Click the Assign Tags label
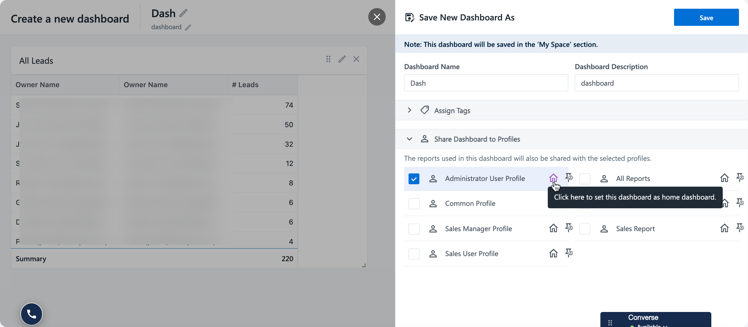 (x=452, y=111)
